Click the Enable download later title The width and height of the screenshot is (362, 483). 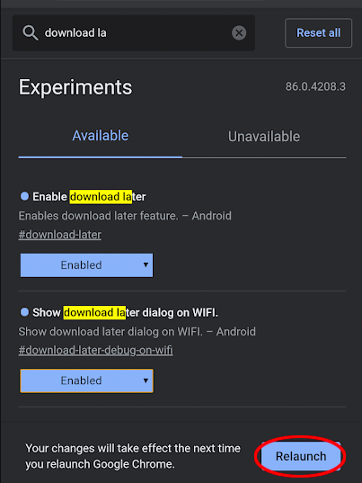89,196
